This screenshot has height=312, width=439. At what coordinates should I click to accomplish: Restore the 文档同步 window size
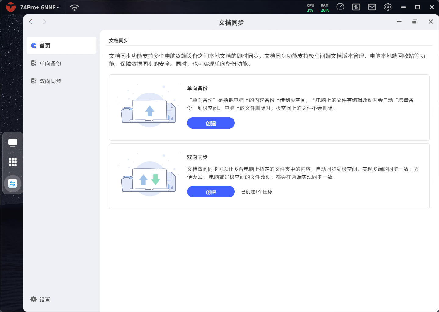click(x=415, y=22)
